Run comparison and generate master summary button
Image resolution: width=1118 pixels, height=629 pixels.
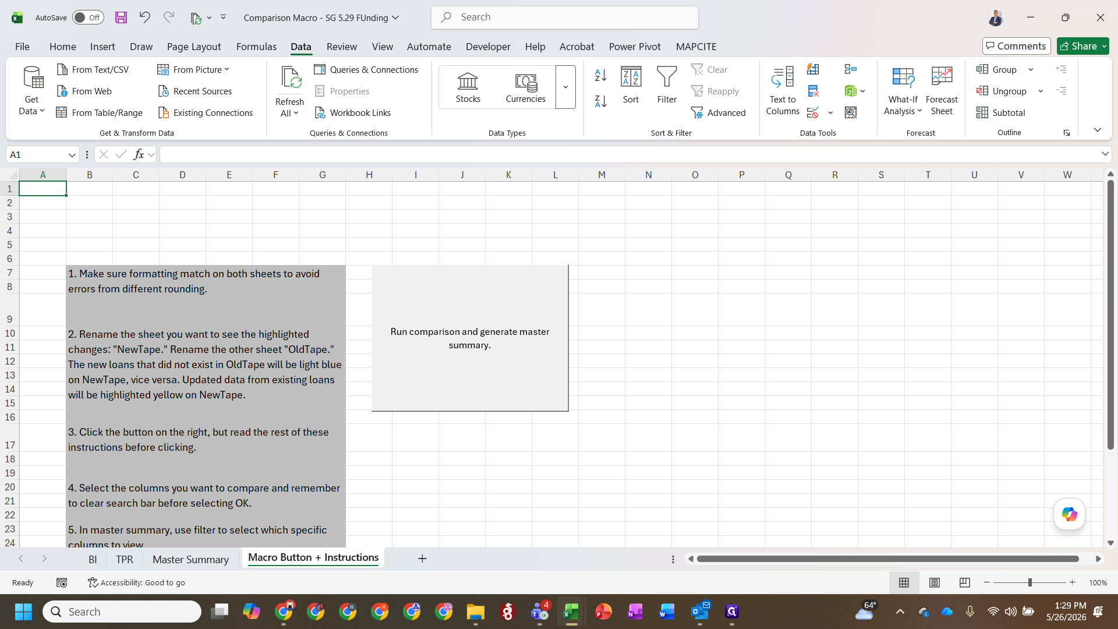tap(470, 338)
